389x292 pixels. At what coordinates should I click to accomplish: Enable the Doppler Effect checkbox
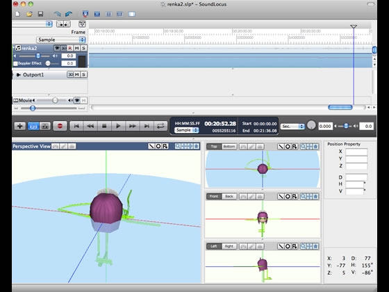click(15, 63)
